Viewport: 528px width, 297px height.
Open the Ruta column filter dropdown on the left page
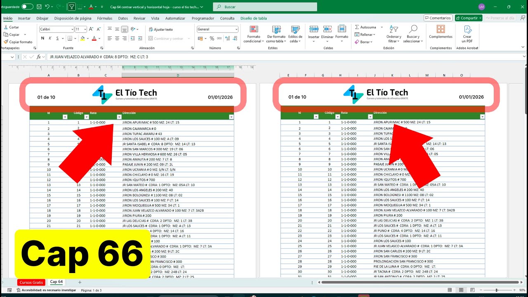pyautogui.click(x=119, y=117)
